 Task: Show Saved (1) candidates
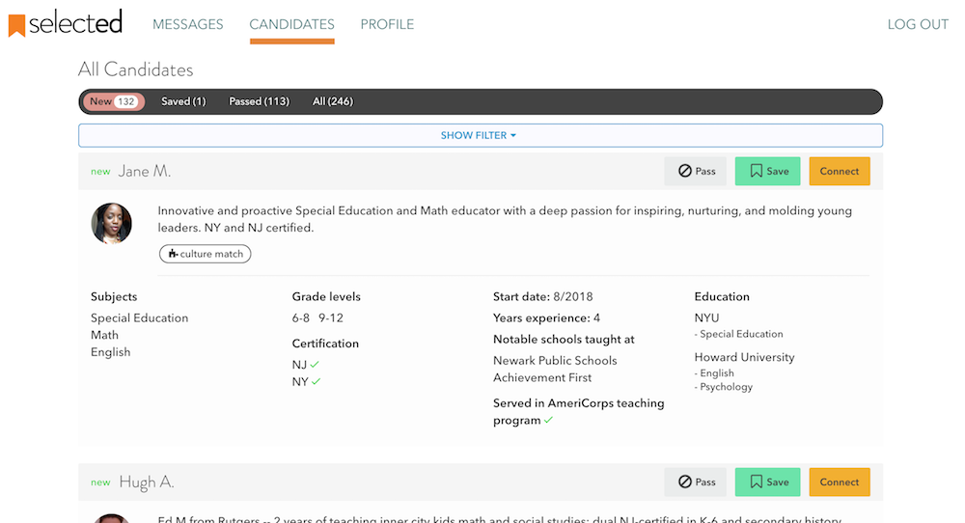tap(183, 101)
